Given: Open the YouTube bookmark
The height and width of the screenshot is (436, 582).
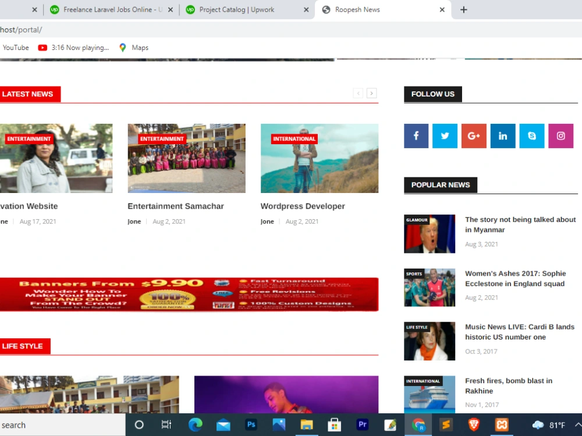Looking at the screenshot, I should [x=16, y=48].
